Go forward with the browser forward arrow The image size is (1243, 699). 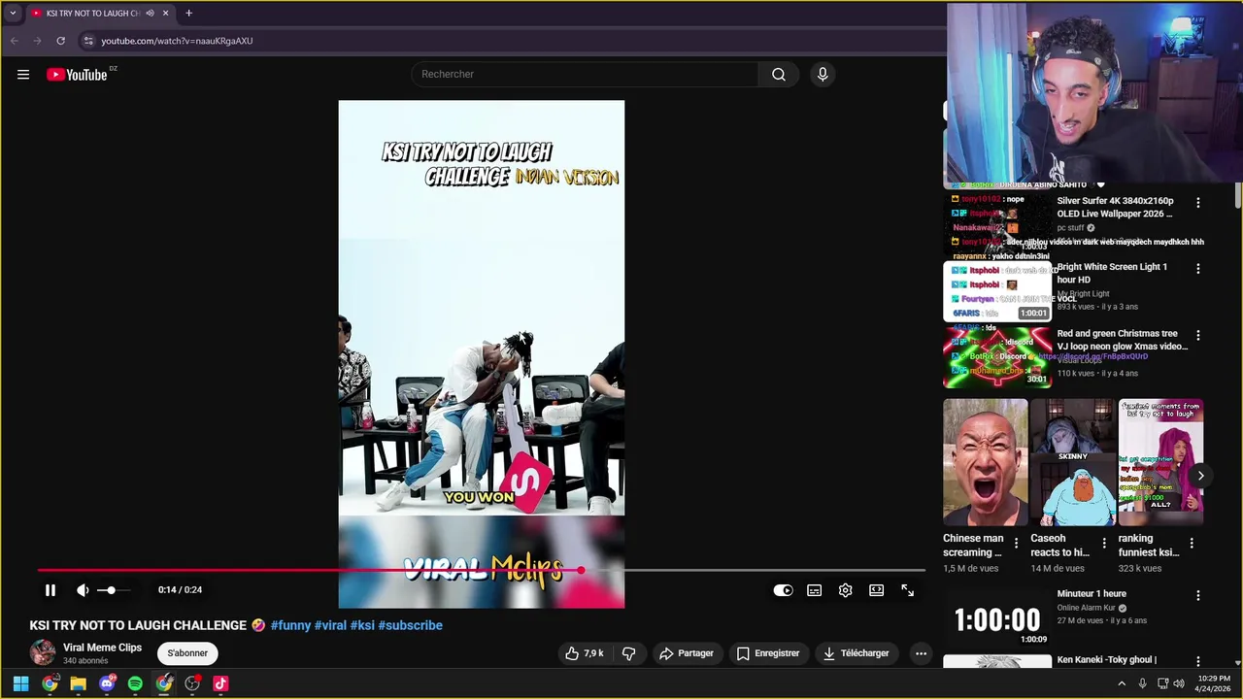[37, 41]
